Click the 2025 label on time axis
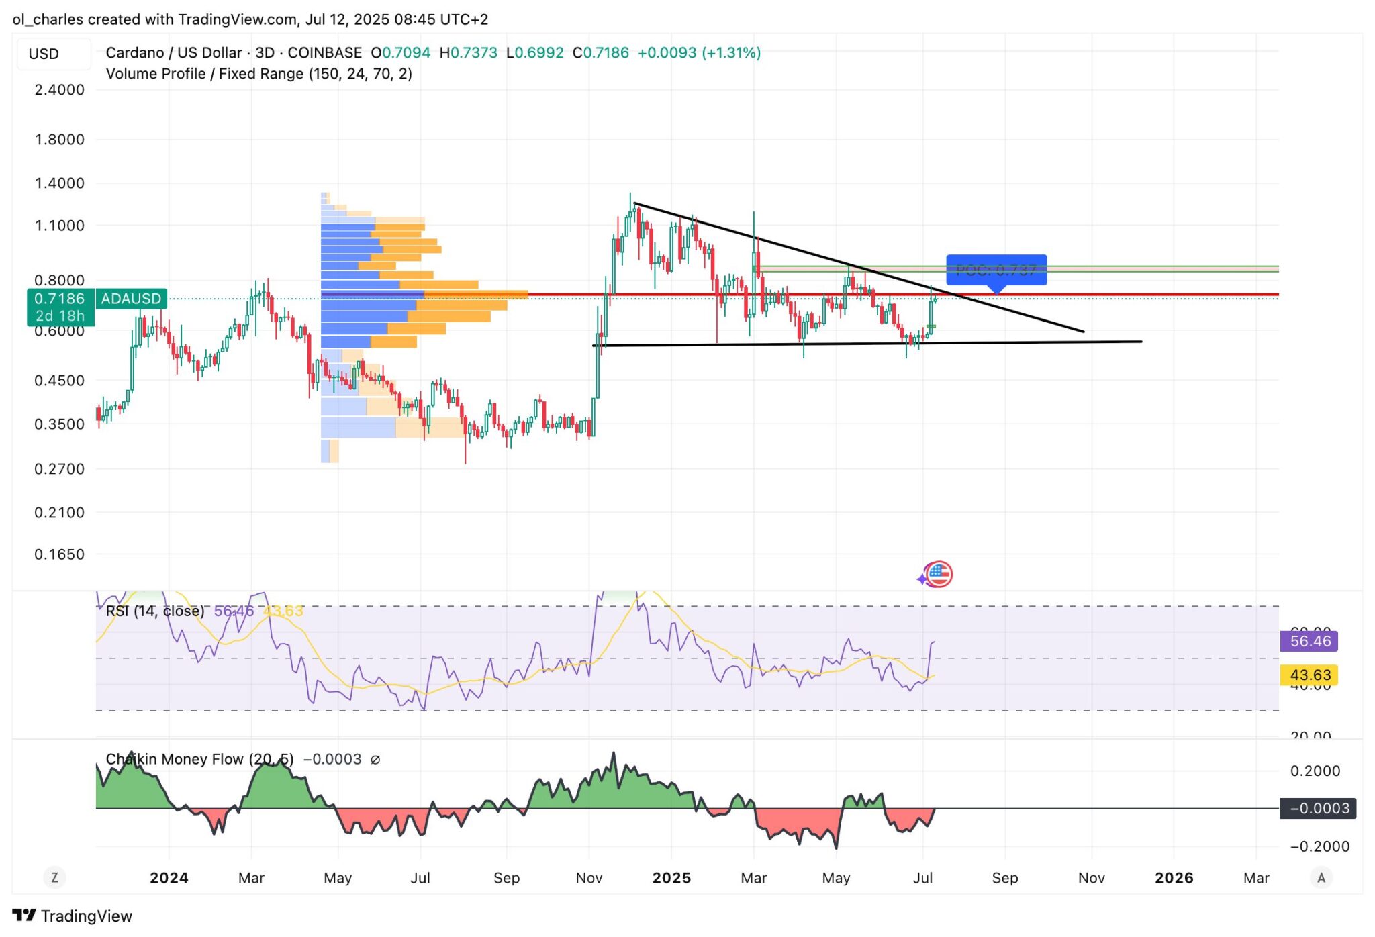The image size is (1375, 937). point(671,878)
